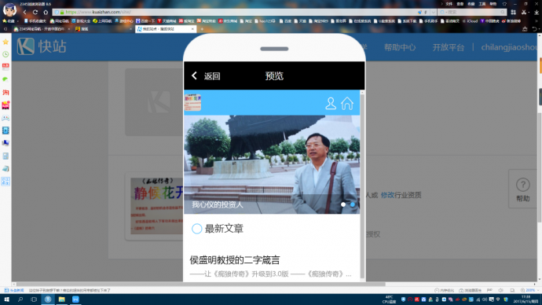This screenshot has width=542, height=305.
Task: Click the browser search box
Action: coord(472,12)
